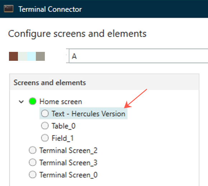Pick the brown color swatch
The image size is (208, 186).
tap(13, 57)
